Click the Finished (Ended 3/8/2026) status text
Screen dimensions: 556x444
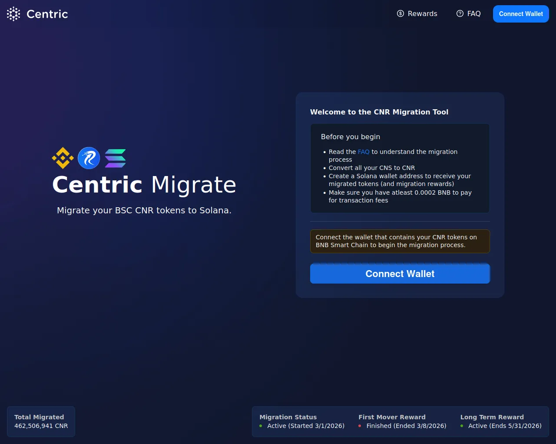406,426
